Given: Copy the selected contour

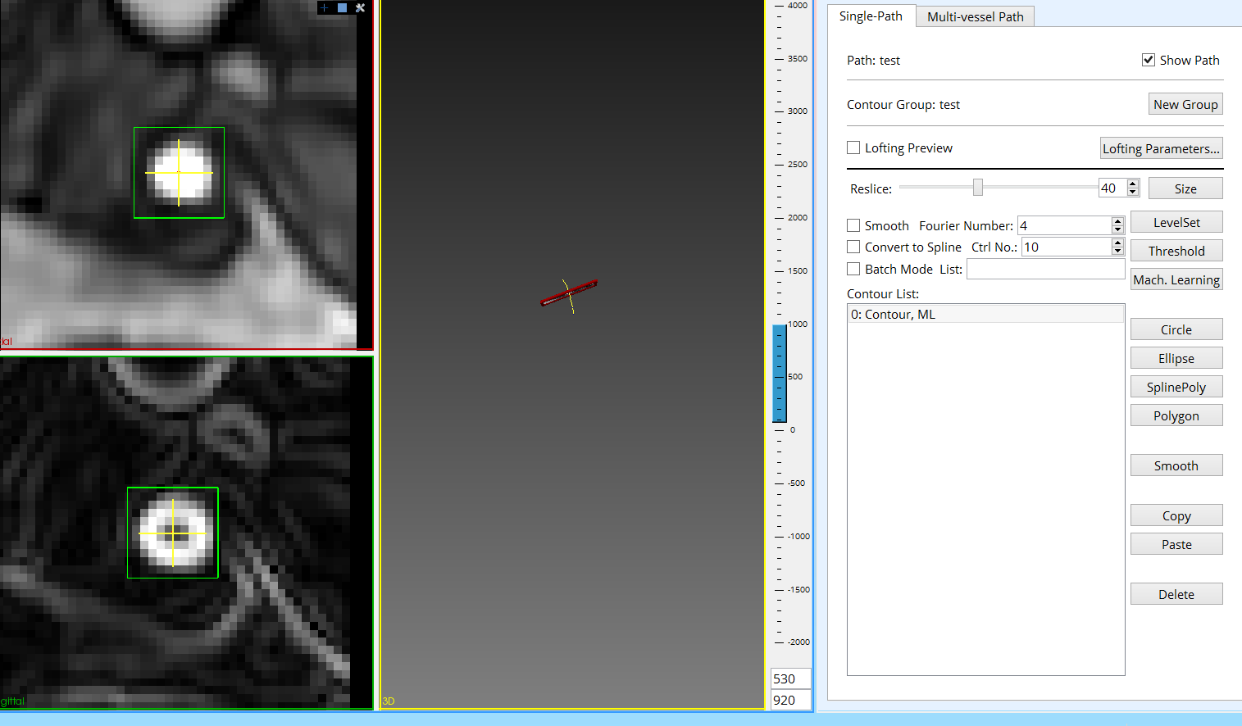Looking at the screenshot, I should [1176, 515].
